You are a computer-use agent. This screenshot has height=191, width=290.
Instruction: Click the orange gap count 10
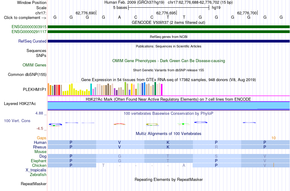tap(274, 138)
